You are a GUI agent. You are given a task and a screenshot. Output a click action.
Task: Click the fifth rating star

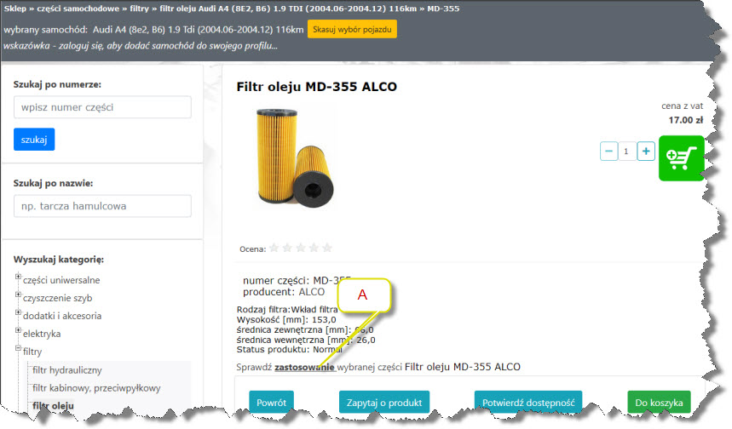(x=327, y=248)
